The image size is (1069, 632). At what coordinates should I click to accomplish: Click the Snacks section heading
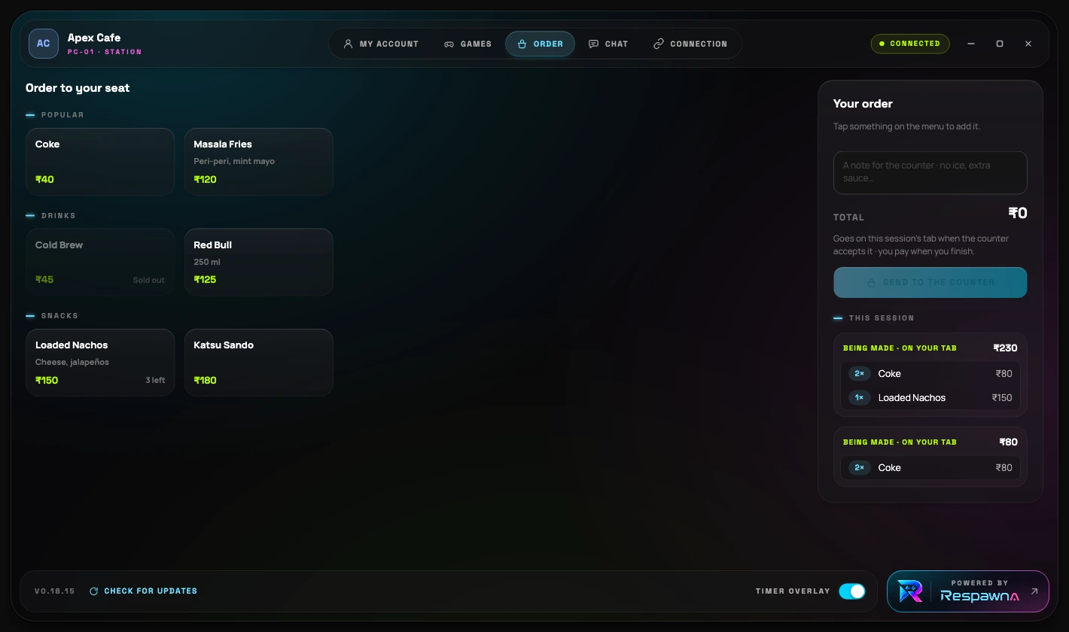[x=60, y=316]
